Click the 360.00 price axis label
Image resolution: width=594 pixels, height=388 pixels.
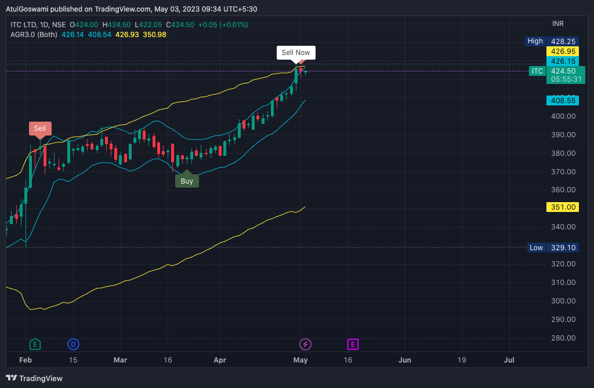[x=563, y=190]
